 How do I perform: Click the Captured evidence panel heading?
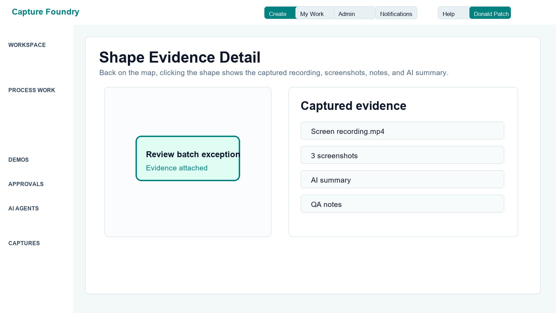tap(353, 106)
